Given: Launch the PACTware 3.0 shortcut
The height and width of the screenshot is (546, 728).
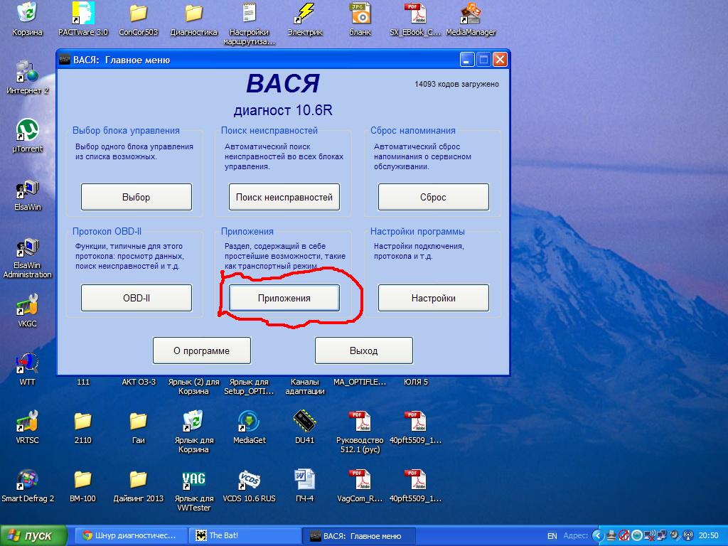Looking at the screenshot, I should (82, 13).
